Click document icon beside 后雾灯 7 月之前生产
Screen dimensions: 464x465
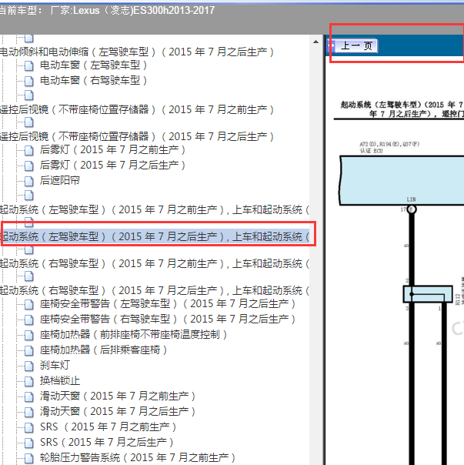pyautogui.click(x=28, y=150)
